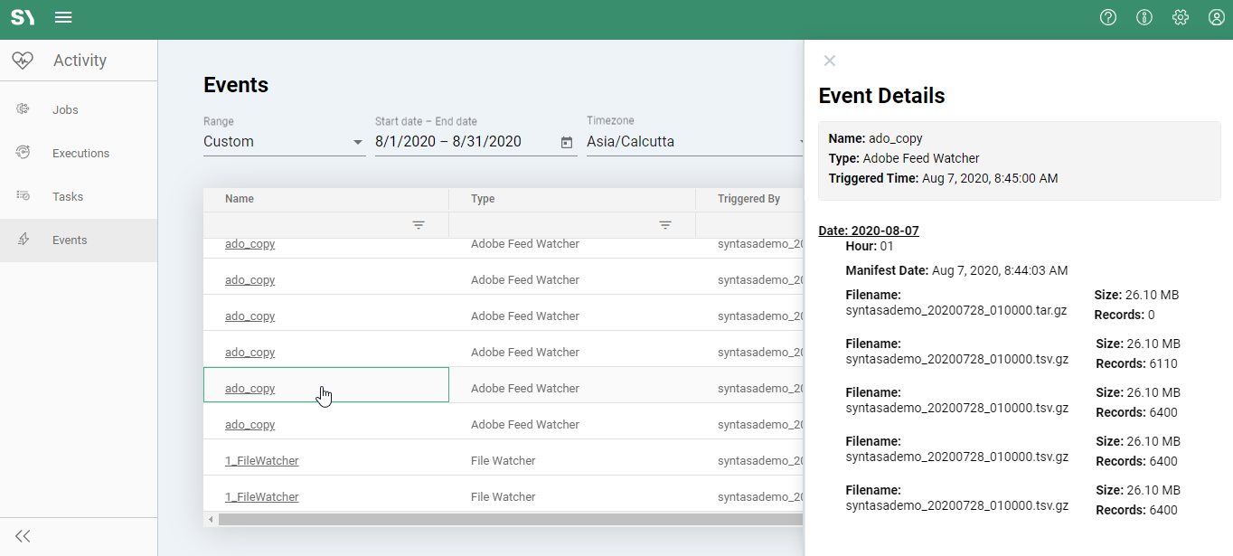Click the Syntasa logo
The width and height of the screenshot is (1233, 556).
[23, 16]
